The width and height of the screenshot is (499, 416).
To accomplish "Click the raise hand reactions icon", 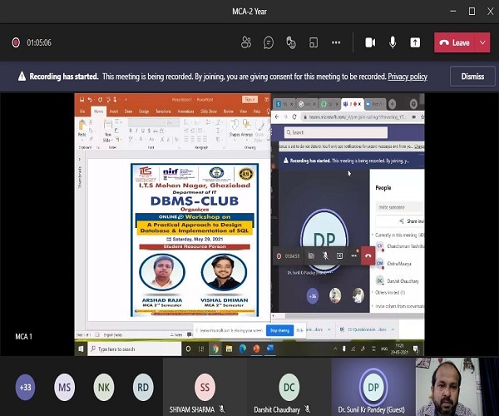I will click(291, 42).
